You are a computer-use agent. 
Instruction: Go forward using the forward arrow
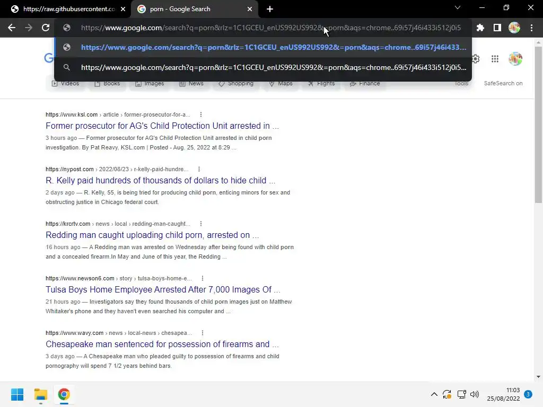tap(29, 28)
